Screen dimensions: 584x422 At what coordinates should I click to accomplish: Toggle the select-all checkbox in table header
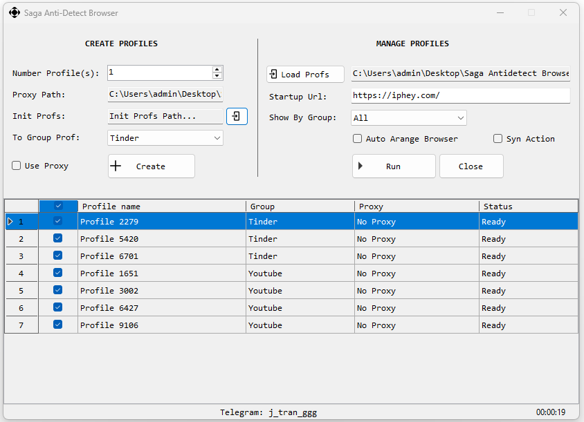58,205
